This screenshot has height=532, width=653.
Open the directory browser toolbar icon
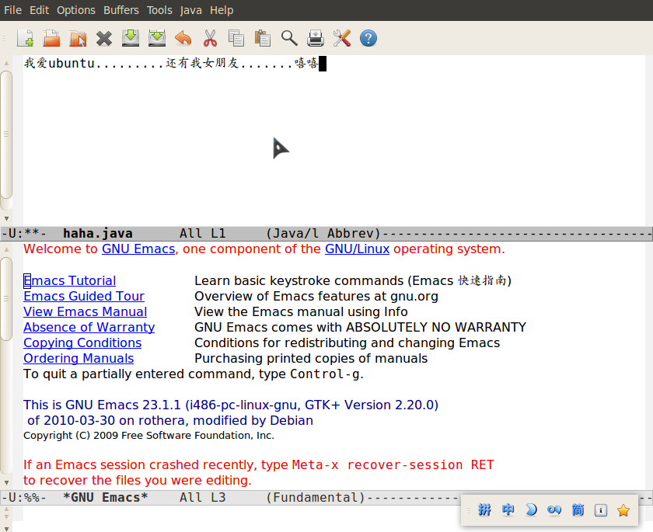[x=78, y=38]
